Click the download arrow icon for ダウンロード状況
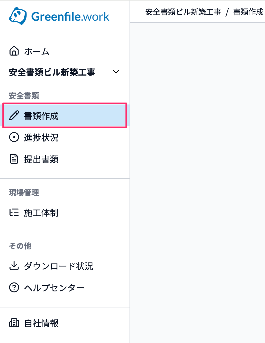The image size is (265, 343). tap(14, 266)
